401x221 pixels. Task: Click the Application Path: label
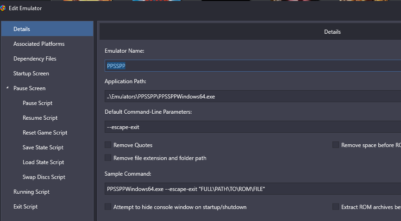point(125,81)
